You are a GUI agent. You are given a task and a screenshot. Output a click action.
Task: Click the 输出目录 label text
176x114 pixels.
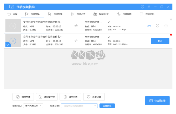[55, 106]
